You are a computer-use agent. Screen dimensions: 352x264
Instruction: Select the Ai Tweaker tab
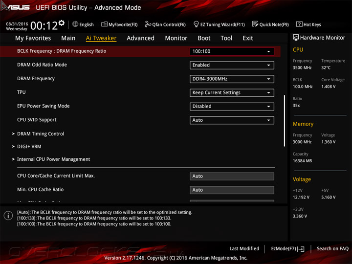pyautogui.click(x=101, y=38)
